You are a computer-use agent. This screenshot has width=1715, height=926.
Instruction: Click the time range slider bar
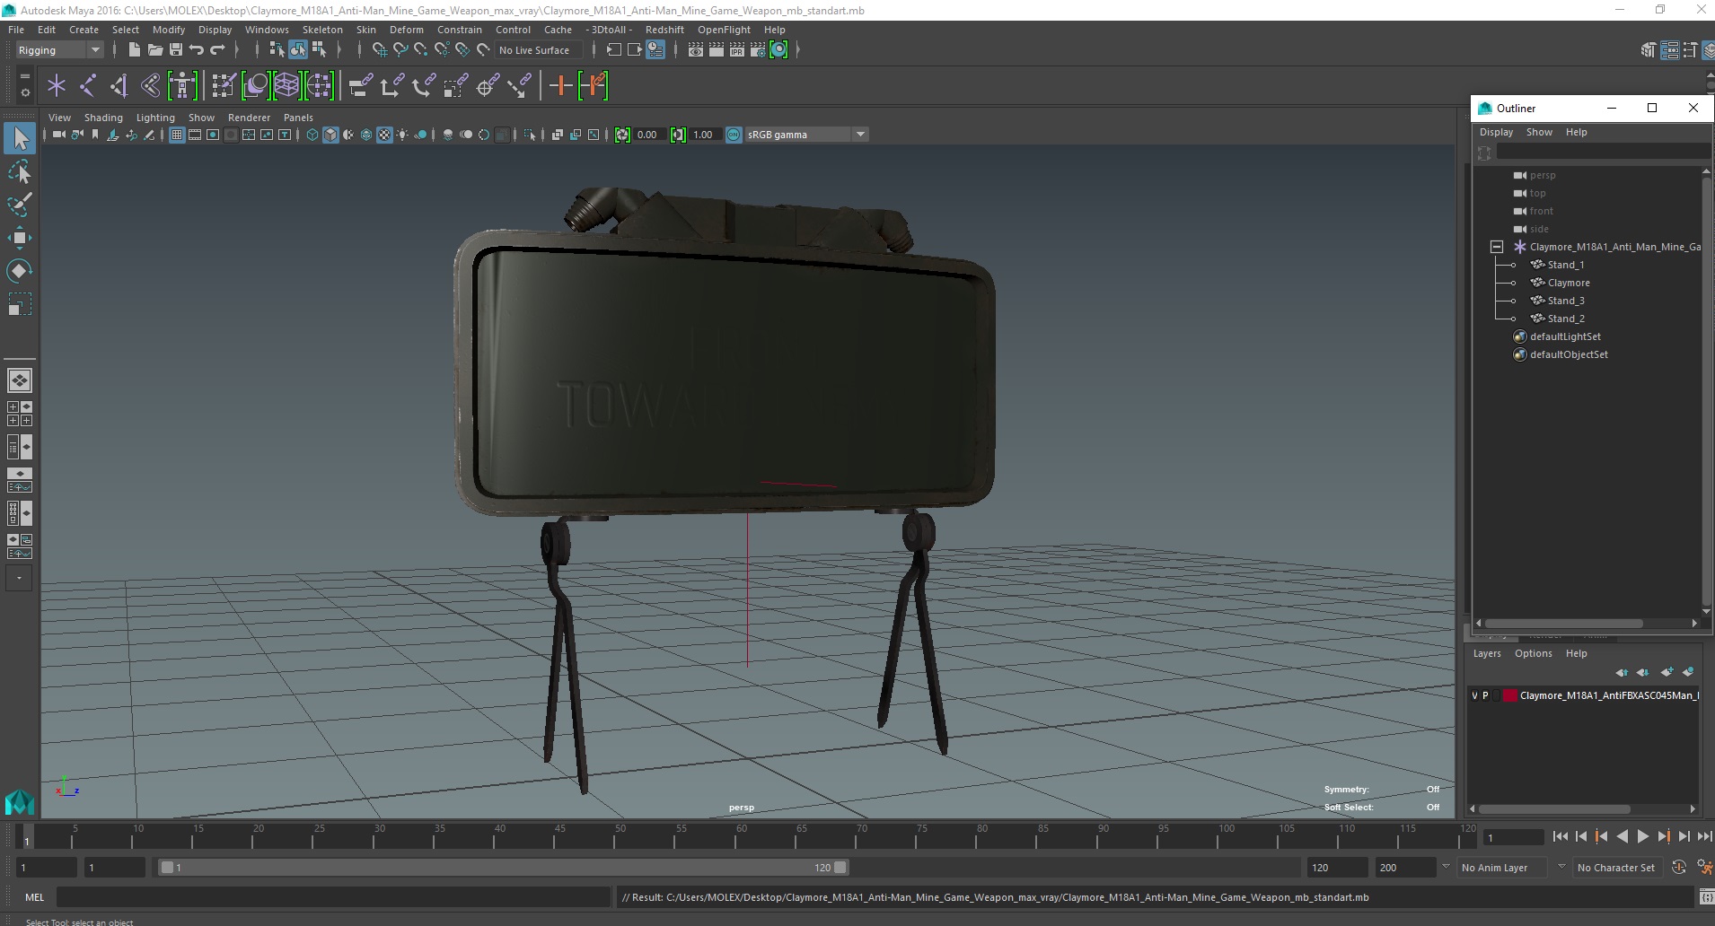tap(503, 868)
